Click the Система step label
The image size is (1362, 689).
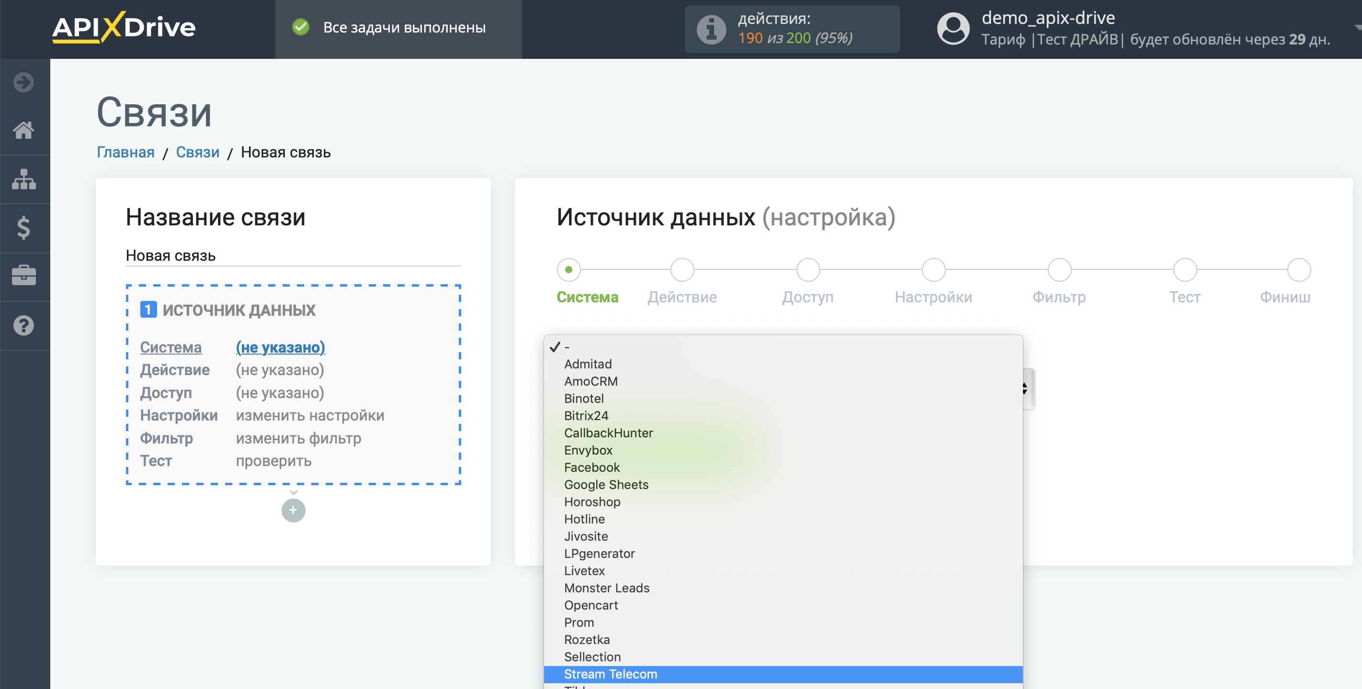pyautogui.click(x=588, y=297)
